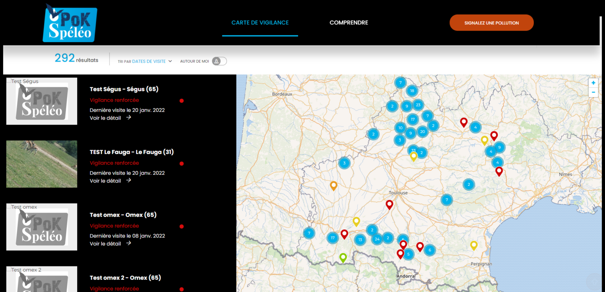Screen dimensions: 605x292
Task: Open the Le Fauga grassy hillside thumbnail
Action: [42, 164]
